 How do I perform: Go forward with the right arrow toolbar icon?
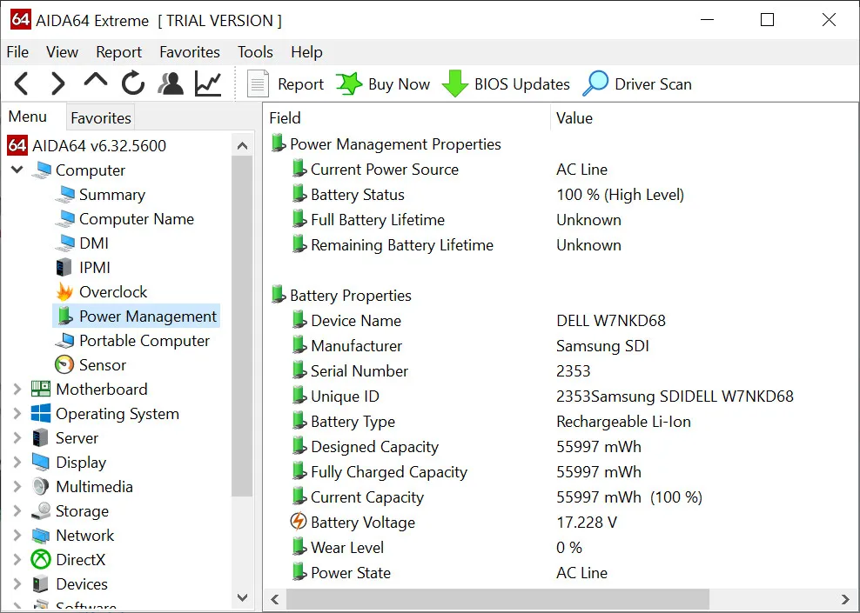point(57,83)
